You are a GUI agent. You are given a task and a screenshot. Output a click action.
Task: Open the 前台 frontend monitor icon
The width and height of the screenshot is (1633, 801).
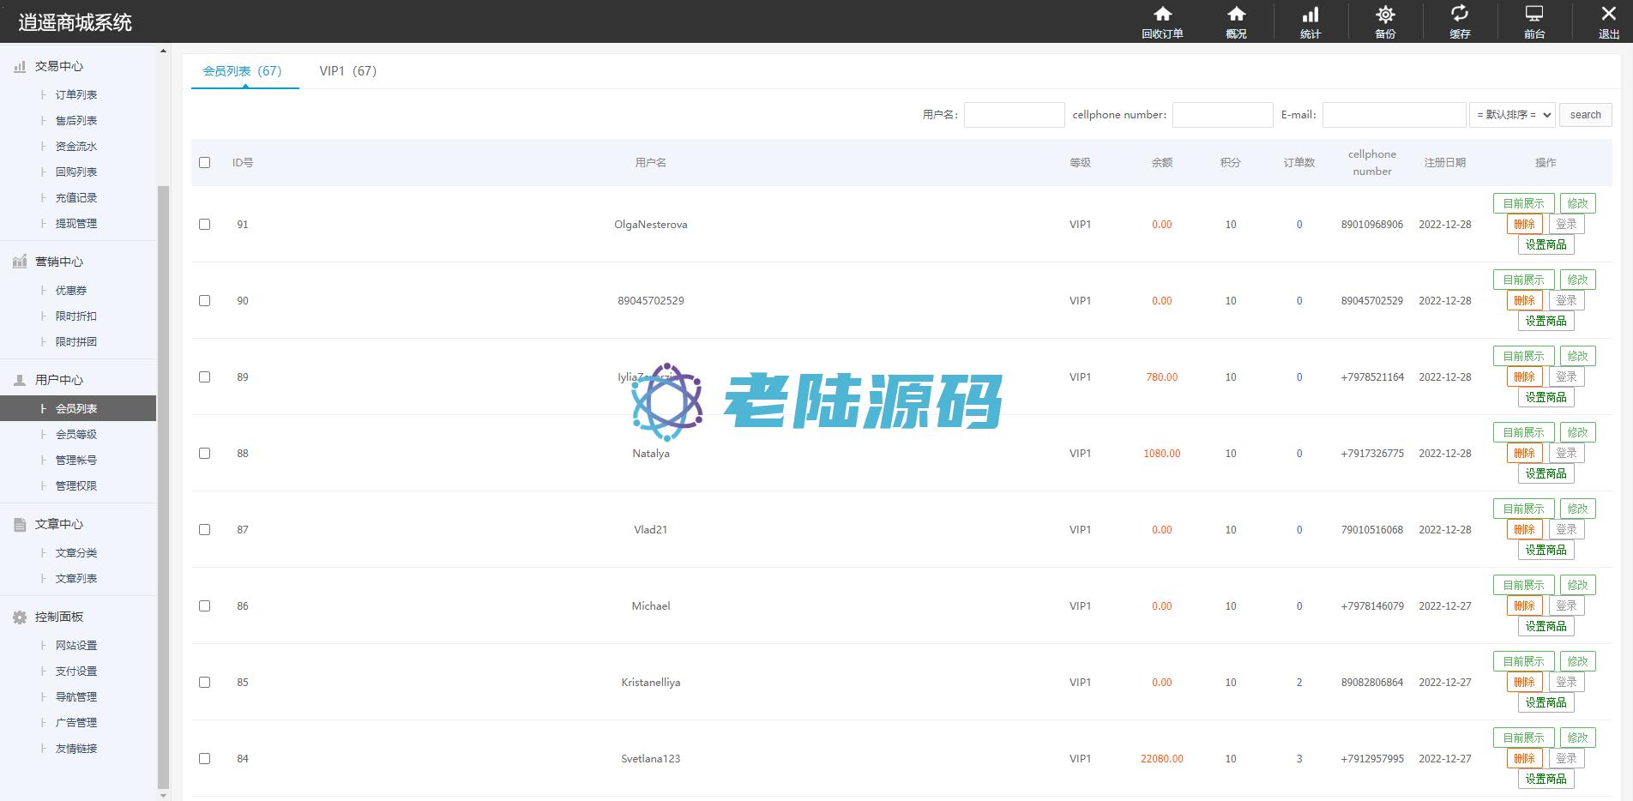click(x=1534, y=15)
